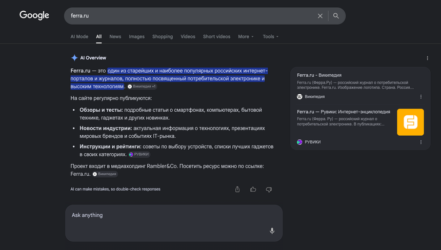
Task: Clear the search box with the X icon
Action: 320,16
